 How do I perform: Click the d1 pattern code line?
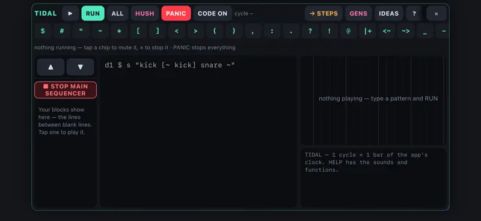170,65
